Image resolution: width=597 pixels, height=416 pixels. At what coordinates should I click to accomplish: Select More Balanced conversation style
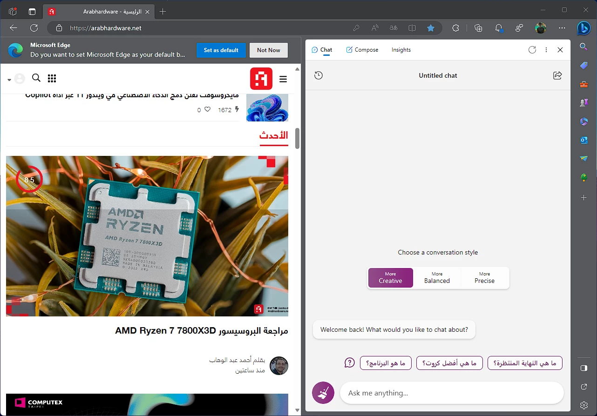pos(437,278)
